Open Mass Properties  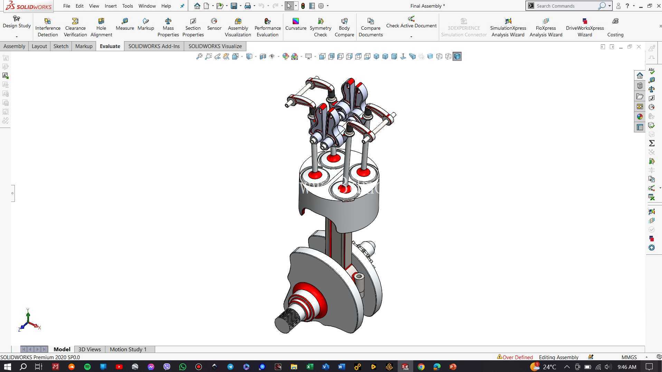(x=168, y=27)
